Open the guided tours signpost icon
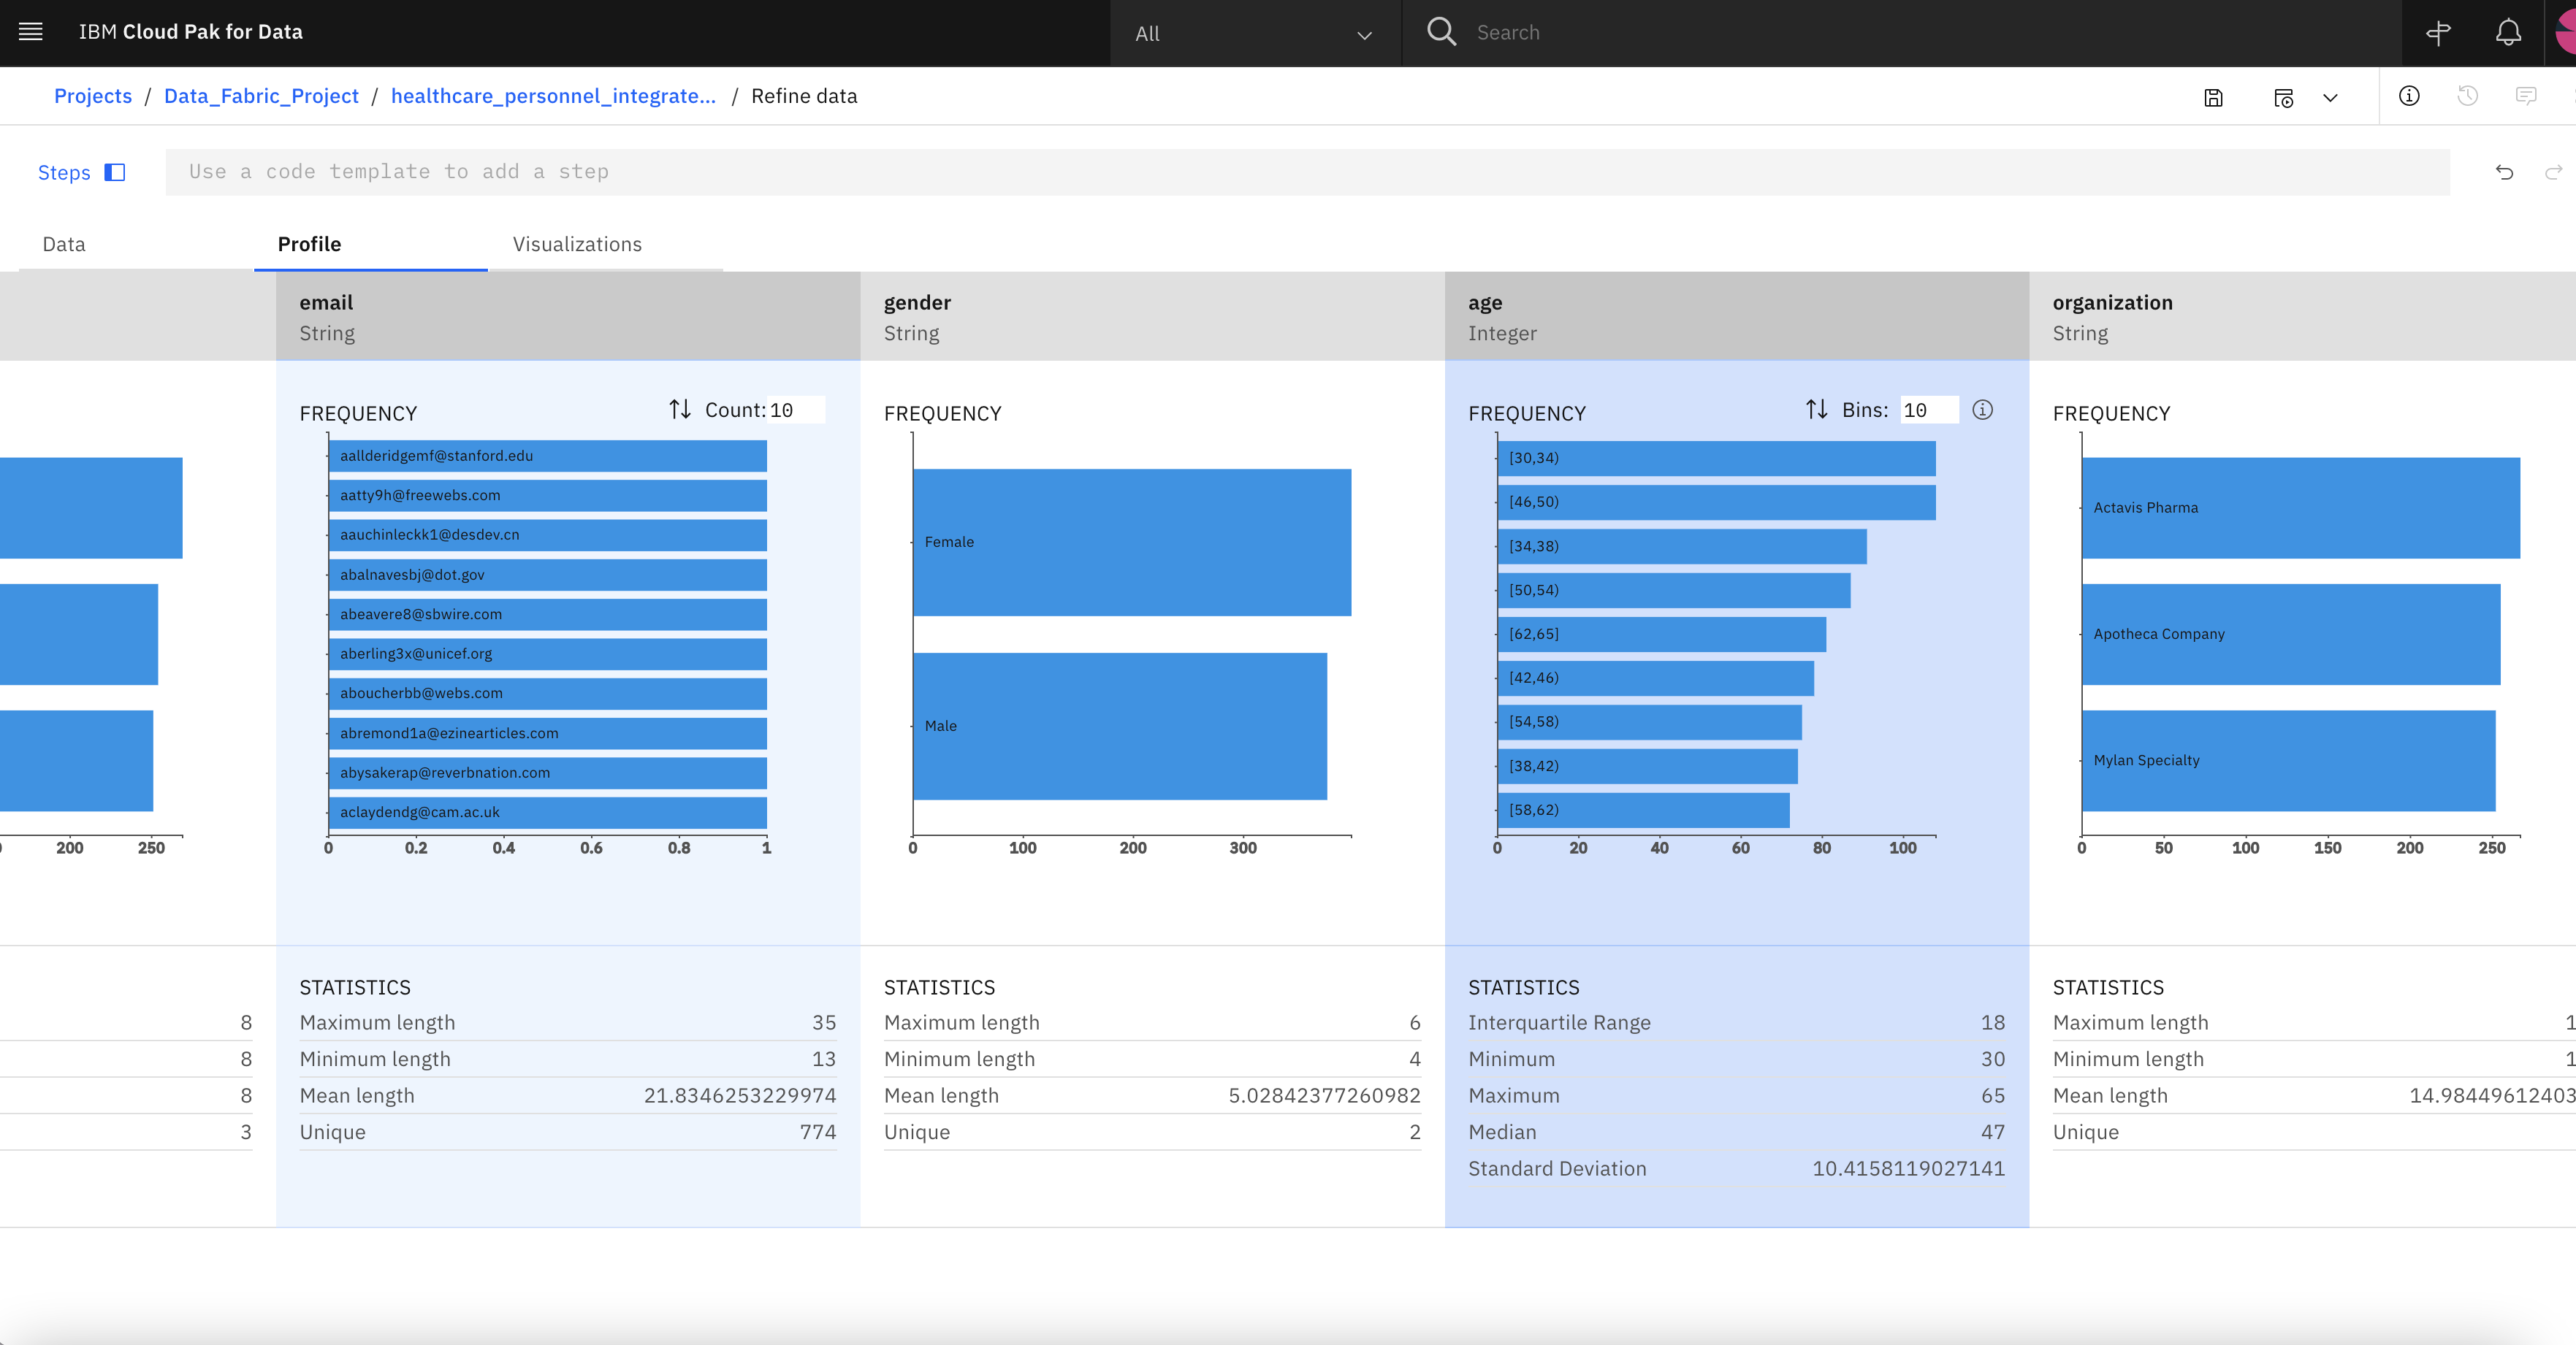This screenshot has width=2576, height=1345. 2438,33
